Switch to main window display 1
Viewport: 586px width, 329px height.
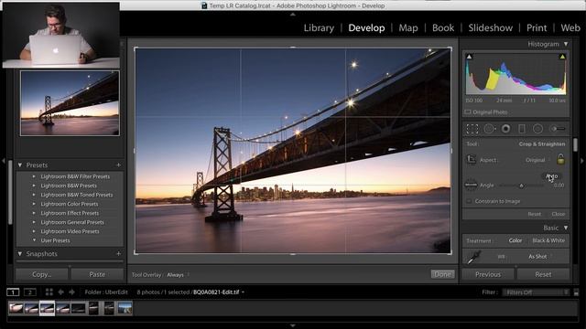(13, 292)
